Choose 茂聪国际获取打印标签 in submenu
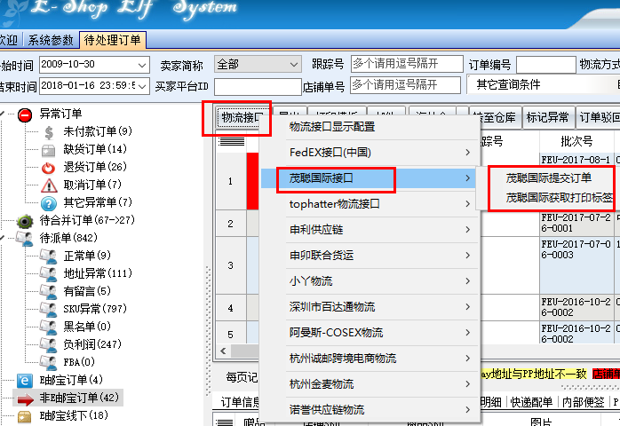620x426 pixels. click(x=559, y=197)
